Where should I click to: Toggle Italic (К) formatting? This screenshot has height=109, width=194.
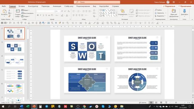pyautogui.click(x=40, y=15)
